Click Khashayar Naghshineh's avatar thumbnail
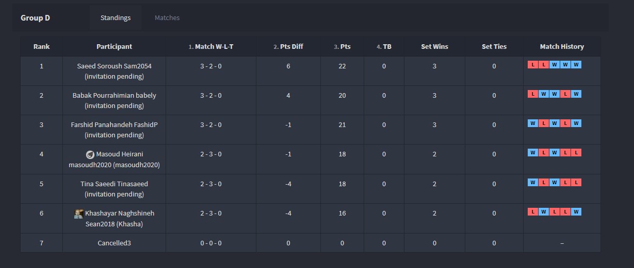The width and height of the screenshot is (634, 268). [79, 213]
